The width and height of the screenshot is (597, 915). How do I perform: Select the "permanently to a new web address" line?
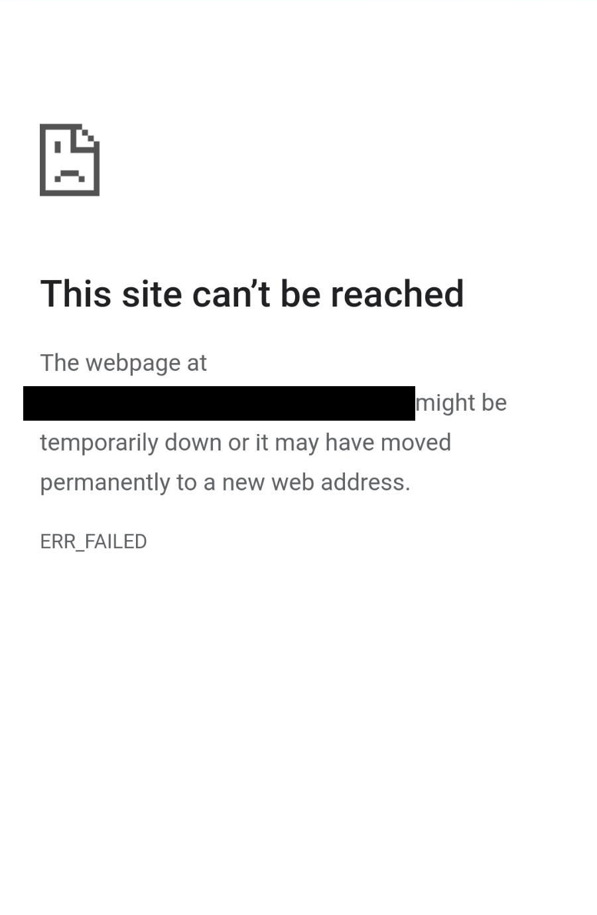coord(226,482)
